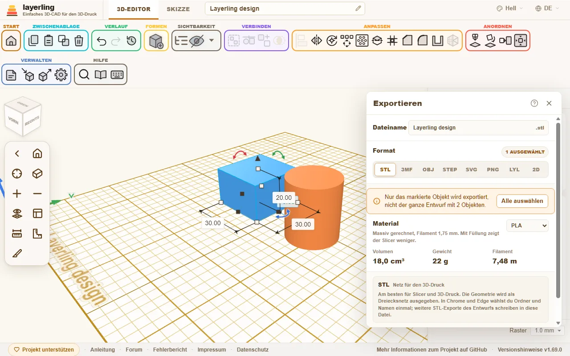Toggle hidden-eye visibility in Sichtbarkeit group

(x=196, y=41)
